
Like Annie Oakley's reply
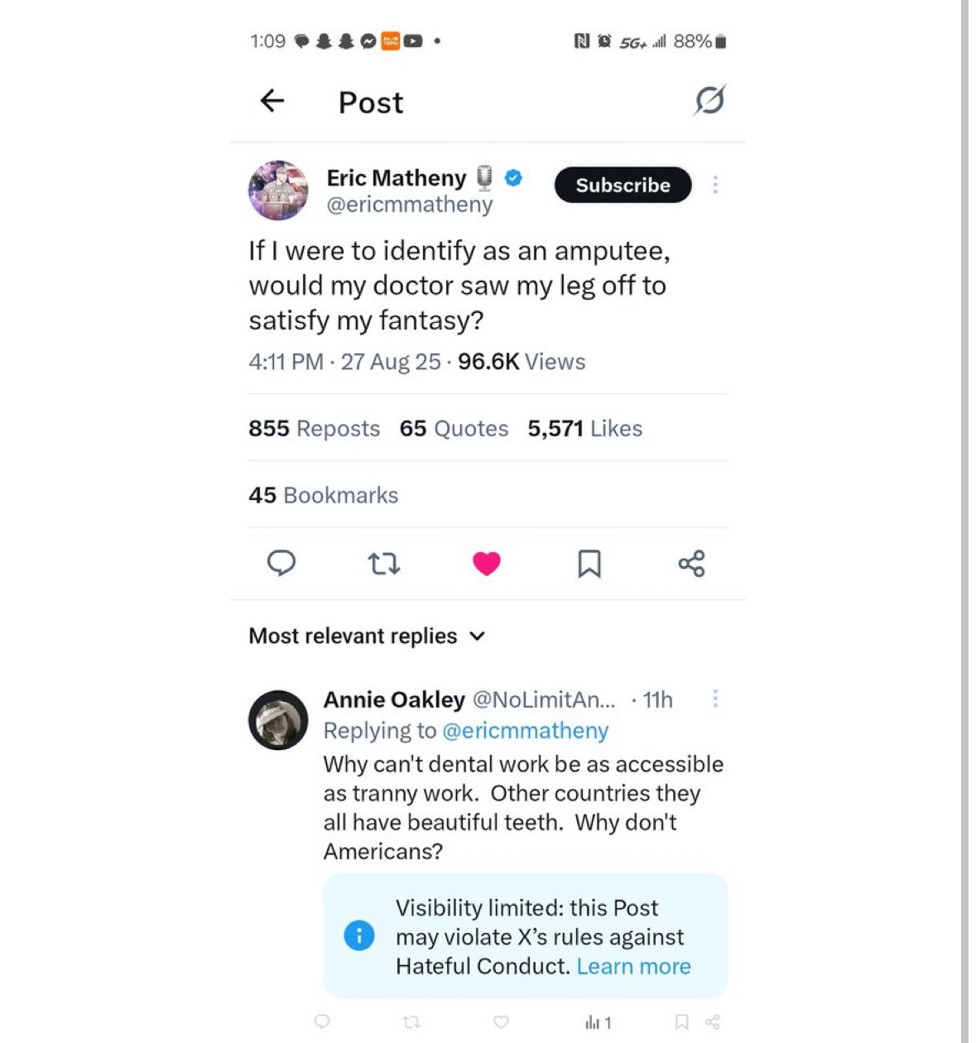pyautogui.click(x=501, y=1022)
